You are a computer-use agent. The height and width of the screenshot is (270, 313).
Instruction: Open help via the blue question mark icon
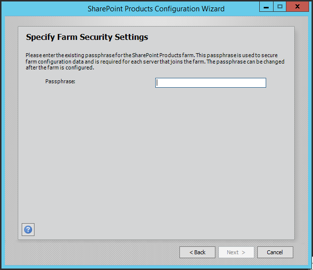point(28,230)
